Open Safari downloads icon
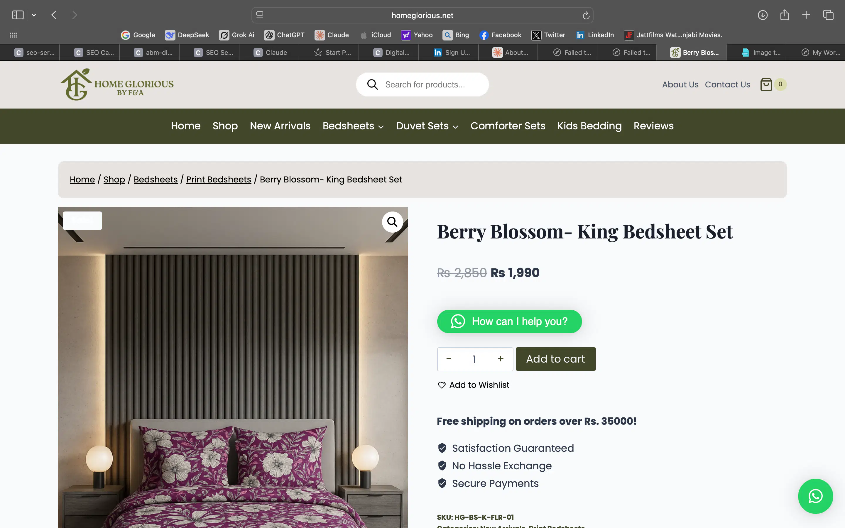 coord(762,15)
